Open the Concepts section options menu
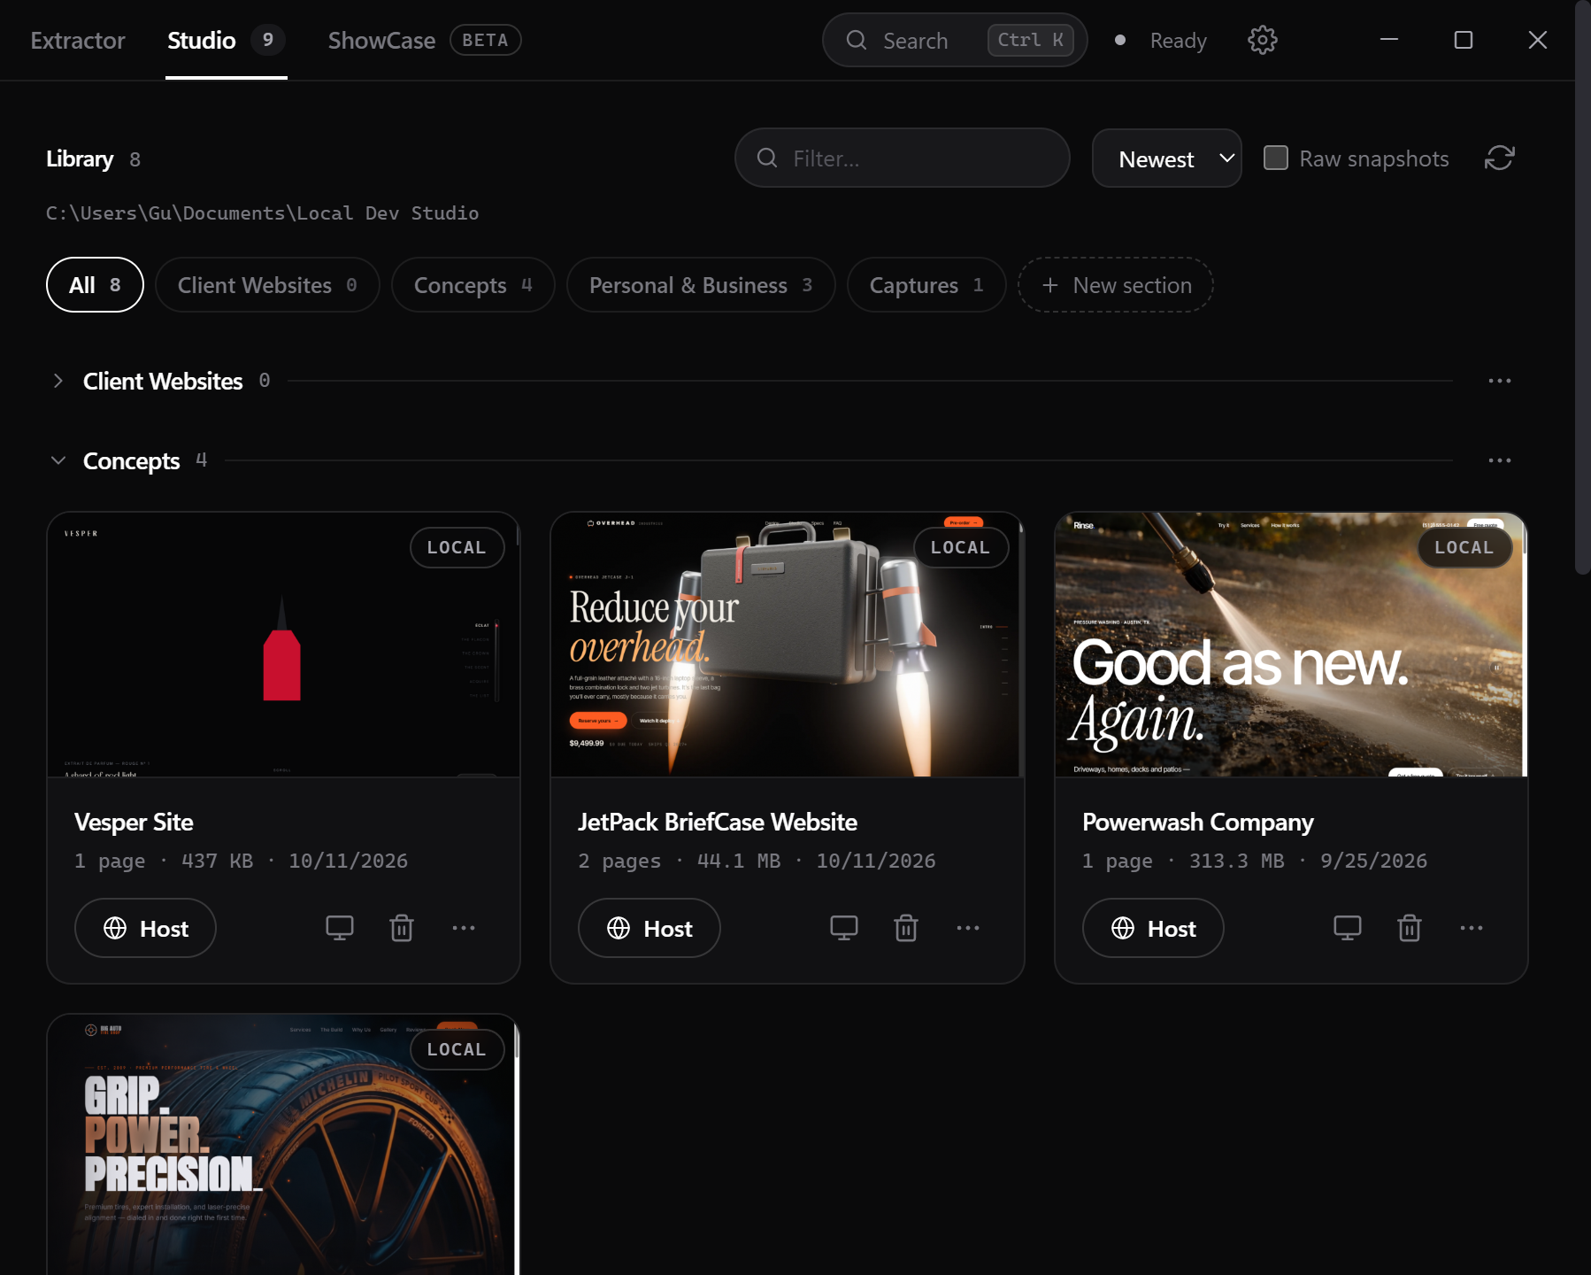The image size is (1591, 1275). [1500, 460]
